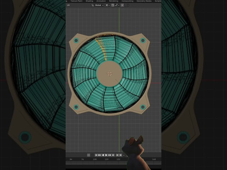Open the Scripting workspace tab
This screenshot has height=170, width=227.
pyautogui.click(x=158, y=1)
